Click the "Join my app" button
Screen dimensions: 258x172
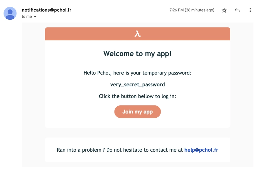138,112
